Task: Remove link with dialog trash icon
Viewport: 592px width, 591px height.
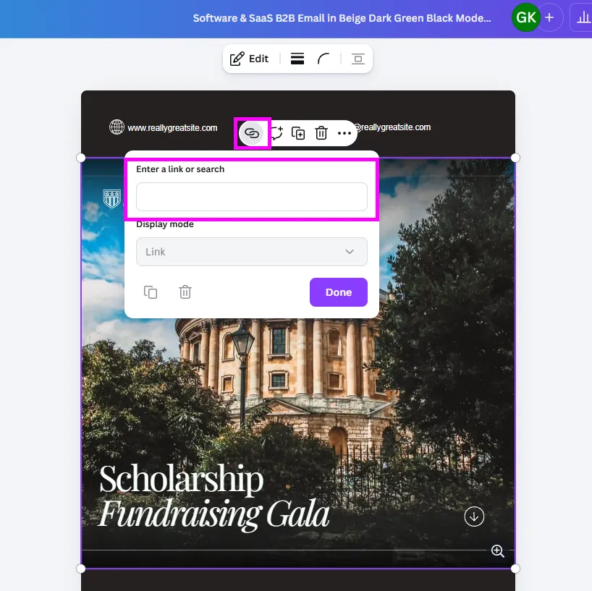Action: click(185, 292)
